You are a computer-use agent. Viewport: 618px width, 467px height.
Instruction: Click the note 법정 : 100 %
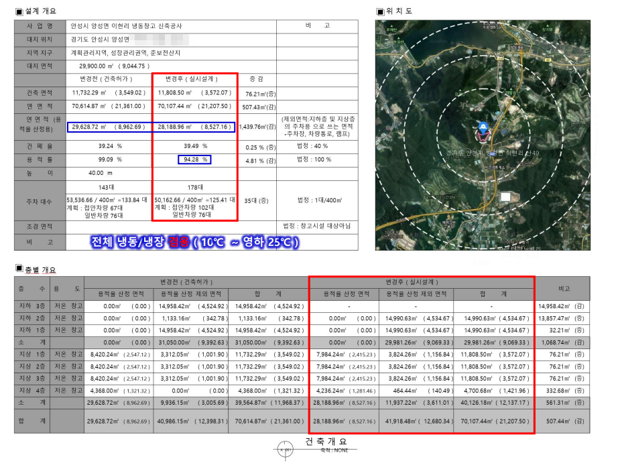click(314, 159)
